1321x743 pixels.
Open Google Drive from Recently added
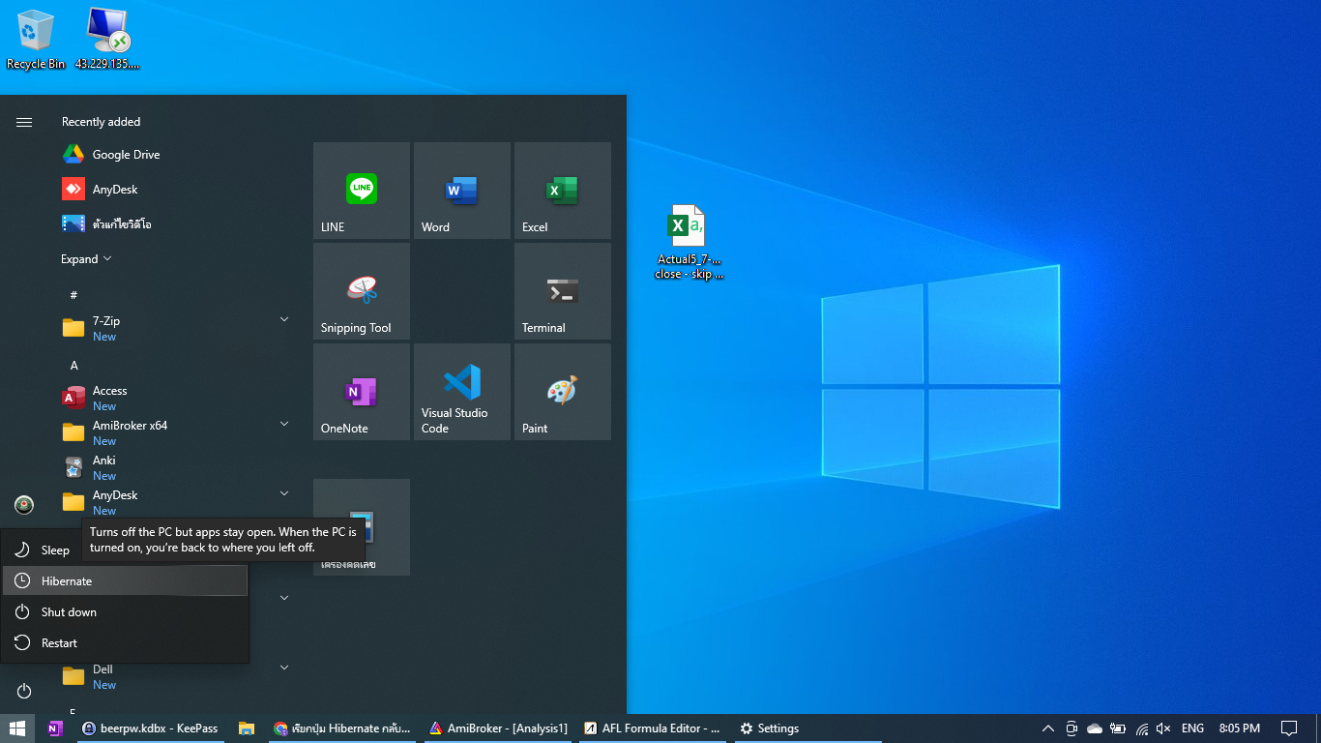click(126, 155)
